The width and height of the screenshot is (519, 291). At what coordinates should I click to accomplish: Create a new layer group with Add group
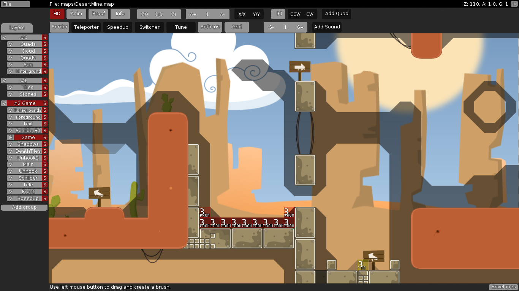pyautogui.click(x=24, y=207)
